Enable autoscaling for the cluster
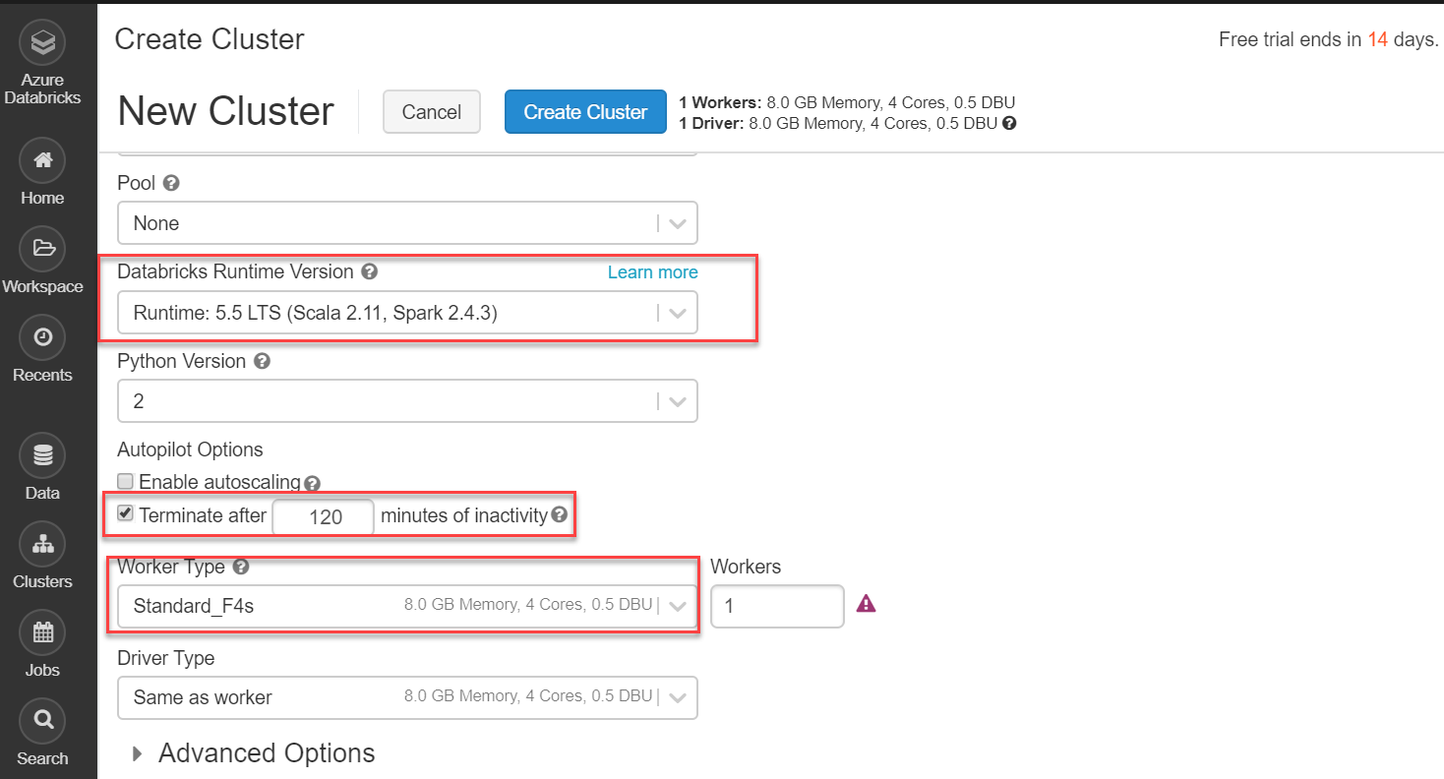This screenshot has width=1444, height=779. (x=125, y=480)
